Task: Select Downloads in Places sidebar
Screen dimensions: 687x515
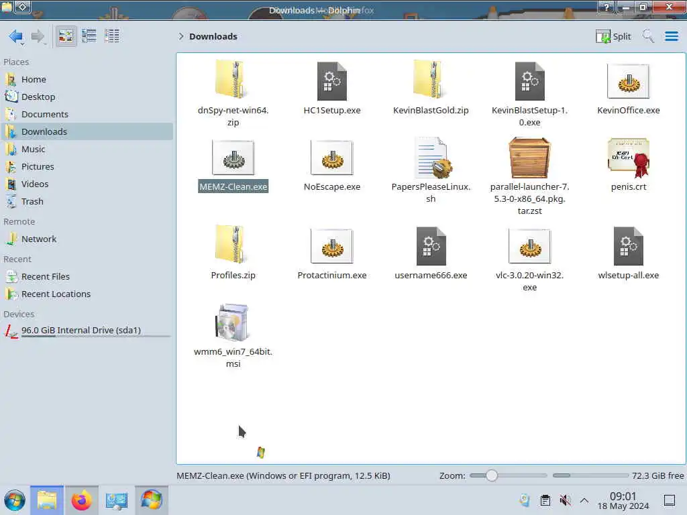Action: point(88,131)
